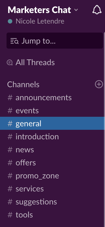Click the hash icon beside promo_zone

tap(10, 176)
